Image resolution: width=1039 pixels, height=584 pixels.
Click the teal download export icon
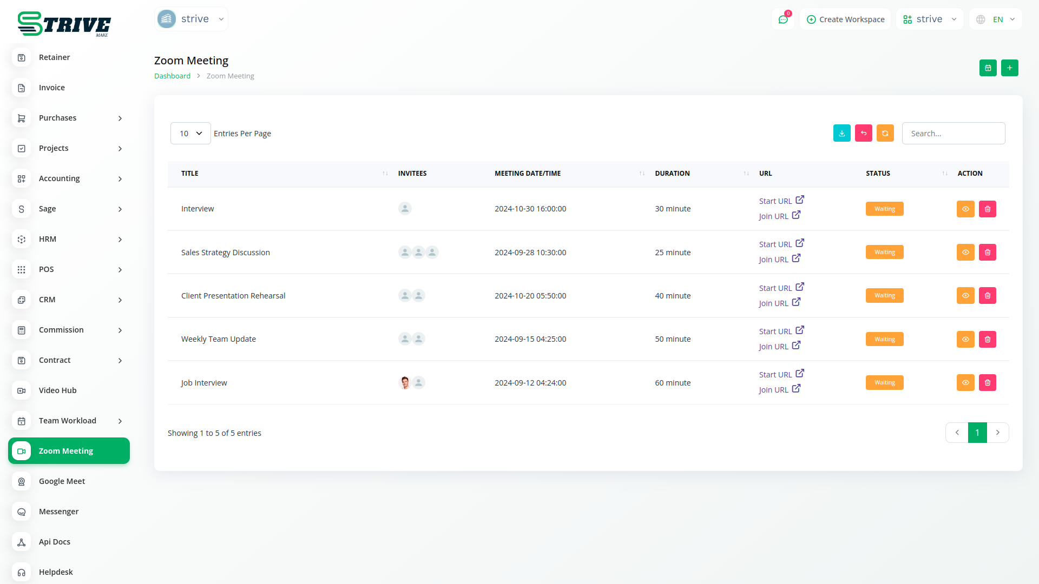tap(841, 134)
